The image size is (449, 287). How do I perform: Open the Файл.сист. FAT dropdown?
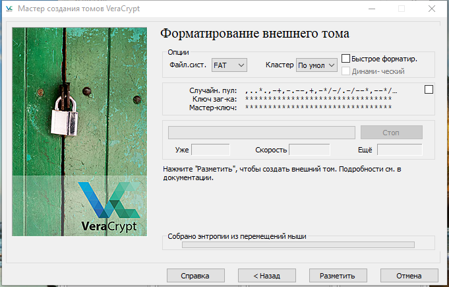[x=229, y=65]
